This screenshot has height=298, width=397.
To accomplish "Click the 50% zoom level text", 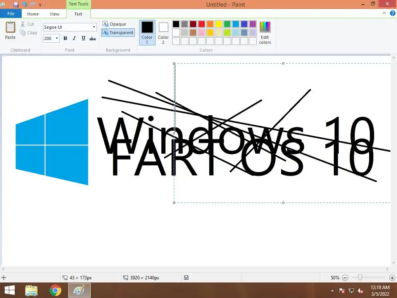I will coord(335,278).
